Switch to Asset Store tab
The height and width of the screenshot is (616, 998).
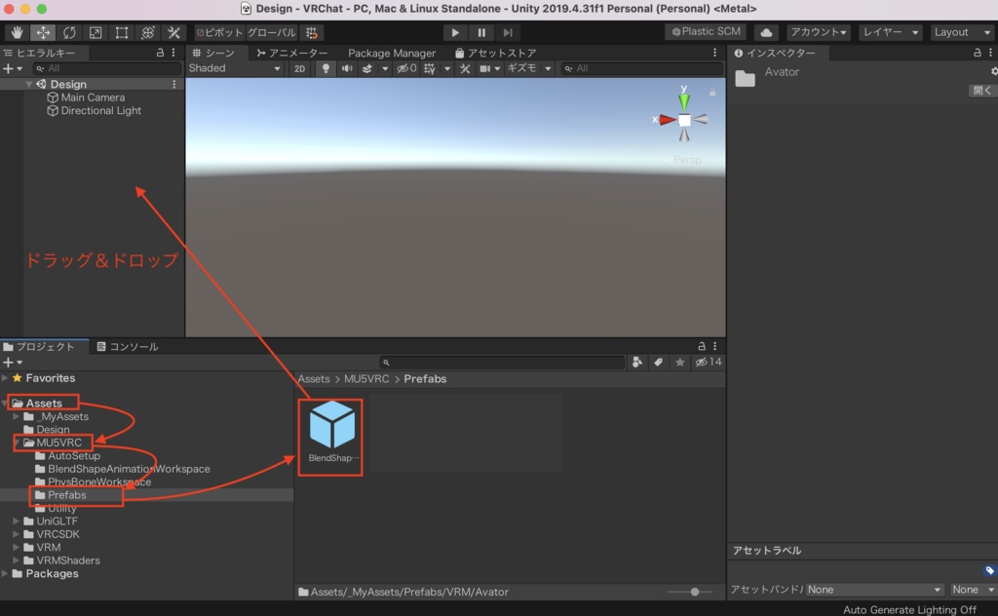(495, 53)
